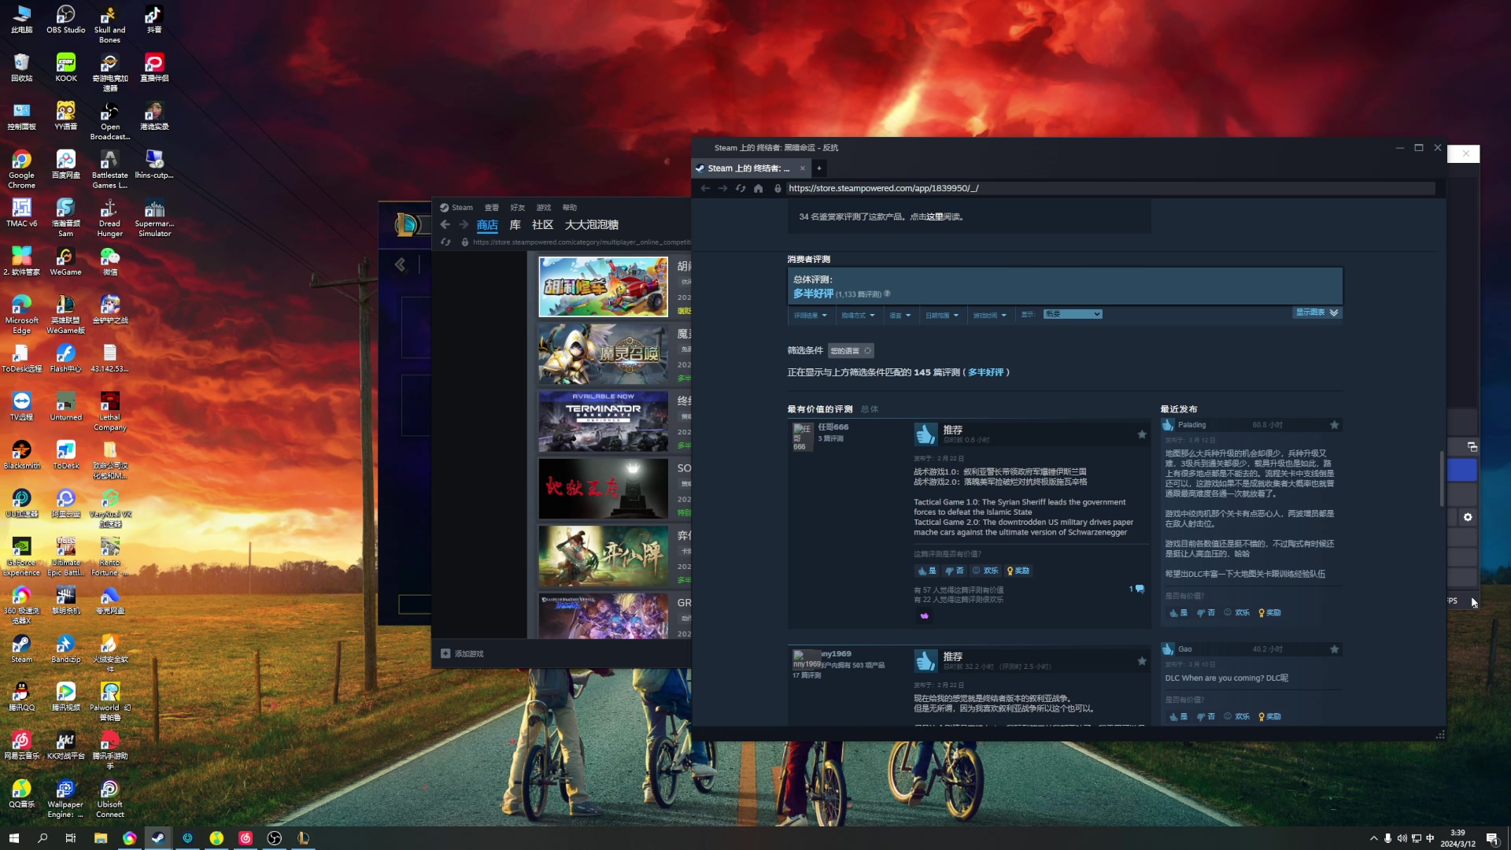1511x850 pixels.
Task: Give 奖励 award to 任哥666's review
Action: (x=1018, y=571)
